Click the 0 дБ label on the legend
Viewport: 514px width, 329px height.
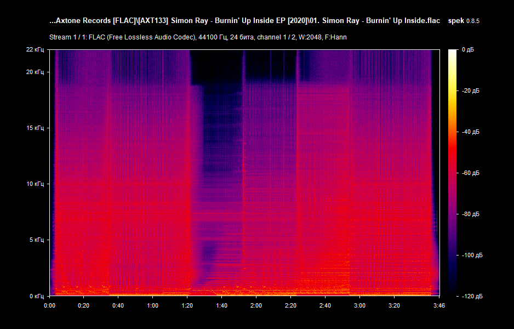[469, 49]
